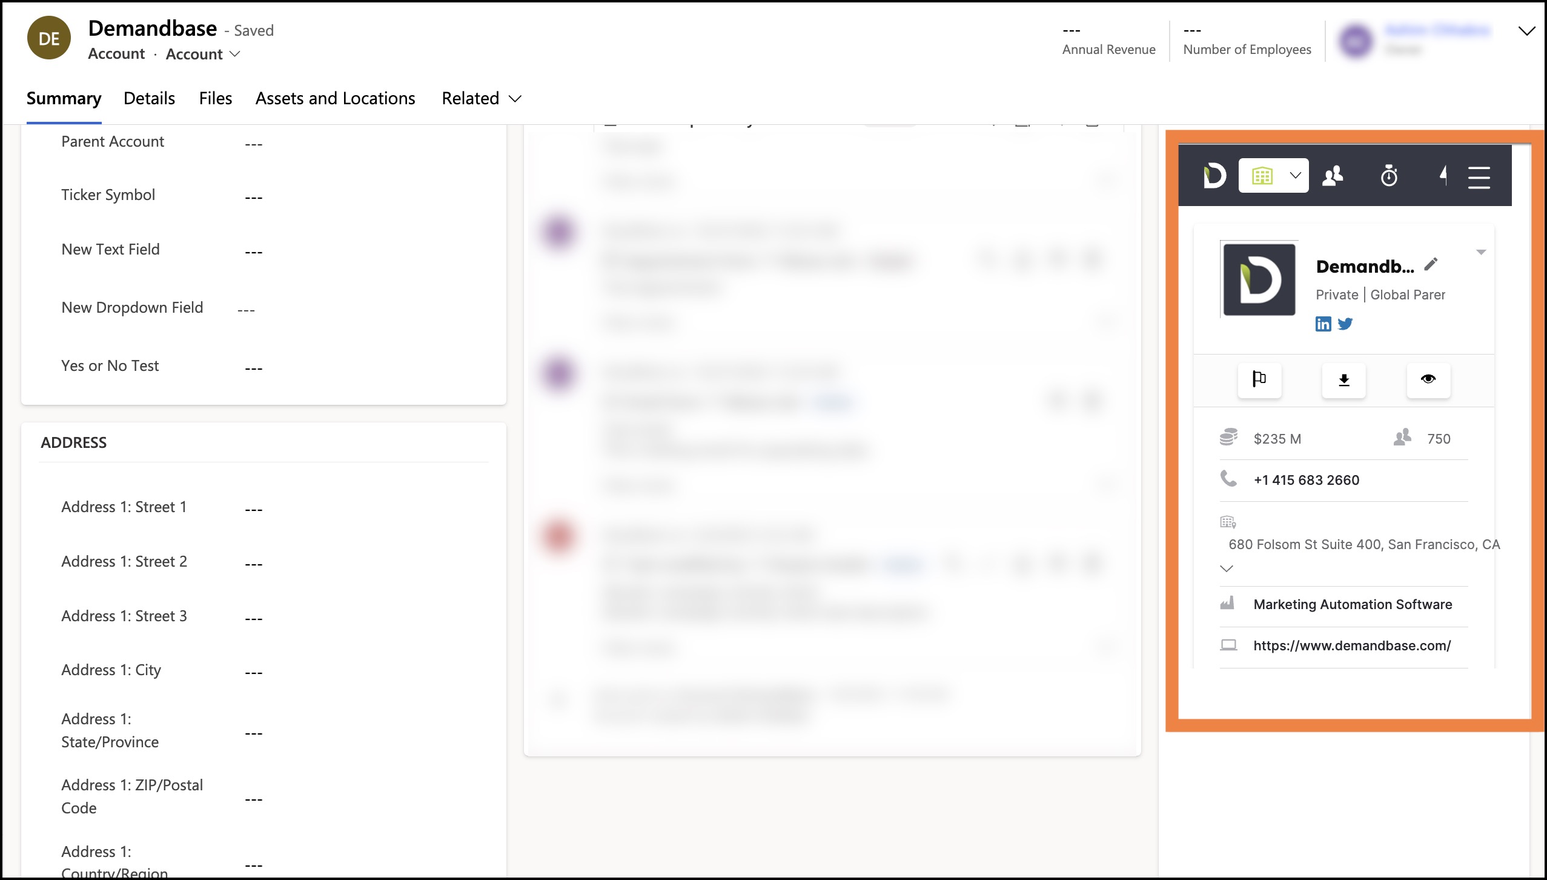Click the revenue coins icon
Image resolution: width=1547 pixels, height=880 pixels.
click(x=1228, y=437)
